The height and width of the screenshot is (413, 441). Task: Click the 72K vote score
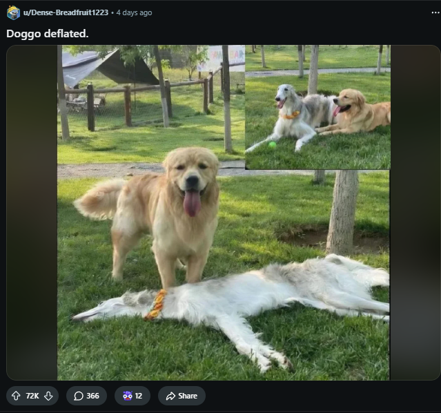click(32, 396)
